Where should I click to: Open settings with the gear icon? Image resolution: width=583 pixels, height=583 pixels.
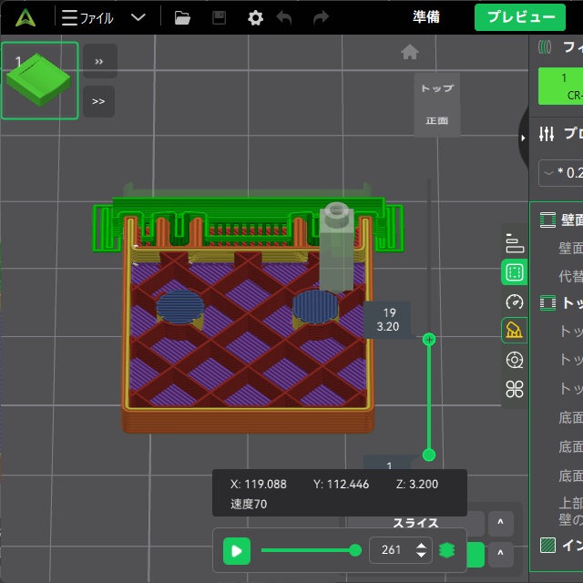pyautogui.click(x=256, y=17)
